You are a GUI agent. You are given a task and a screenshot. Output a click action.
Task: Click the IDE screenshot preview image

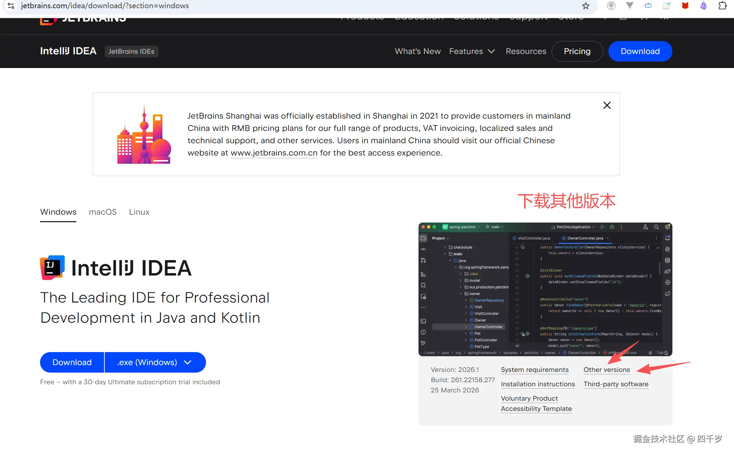point(545,289)
